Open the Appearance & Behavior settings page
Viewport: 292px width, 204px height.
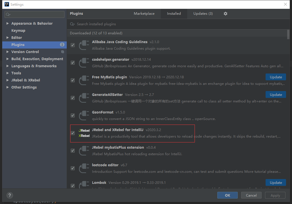[32, 24]
